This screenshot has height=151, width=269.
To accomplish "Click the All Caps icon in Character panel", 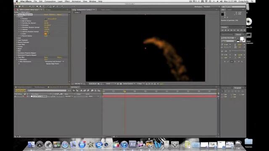I will [x=232, y=62].
